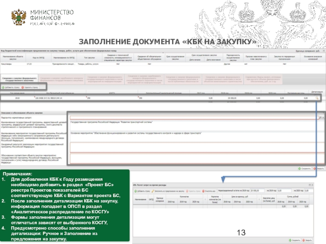Click the empty Обоснование соответствия объекта закупки field
This screenshot has height=244, width=326.
[197, 158]
